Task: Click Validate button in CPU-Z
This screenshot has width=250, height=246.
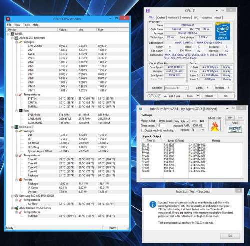Action: point(209,96)
